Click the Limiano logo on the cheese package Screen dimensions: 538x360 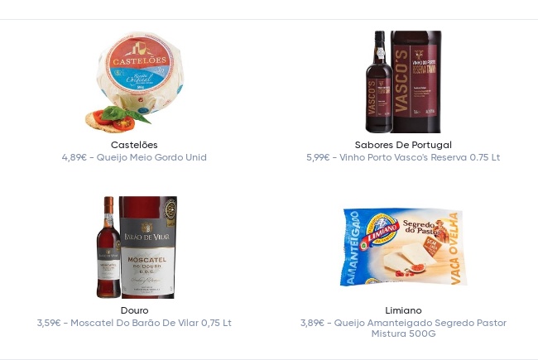point(381,233)
